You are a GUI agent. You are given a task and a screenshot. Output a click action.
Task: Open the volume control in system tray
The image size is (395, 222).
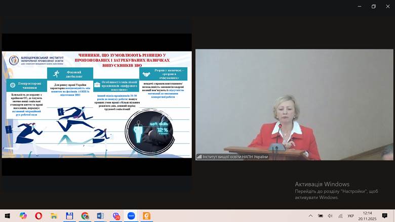coord(330,215)
